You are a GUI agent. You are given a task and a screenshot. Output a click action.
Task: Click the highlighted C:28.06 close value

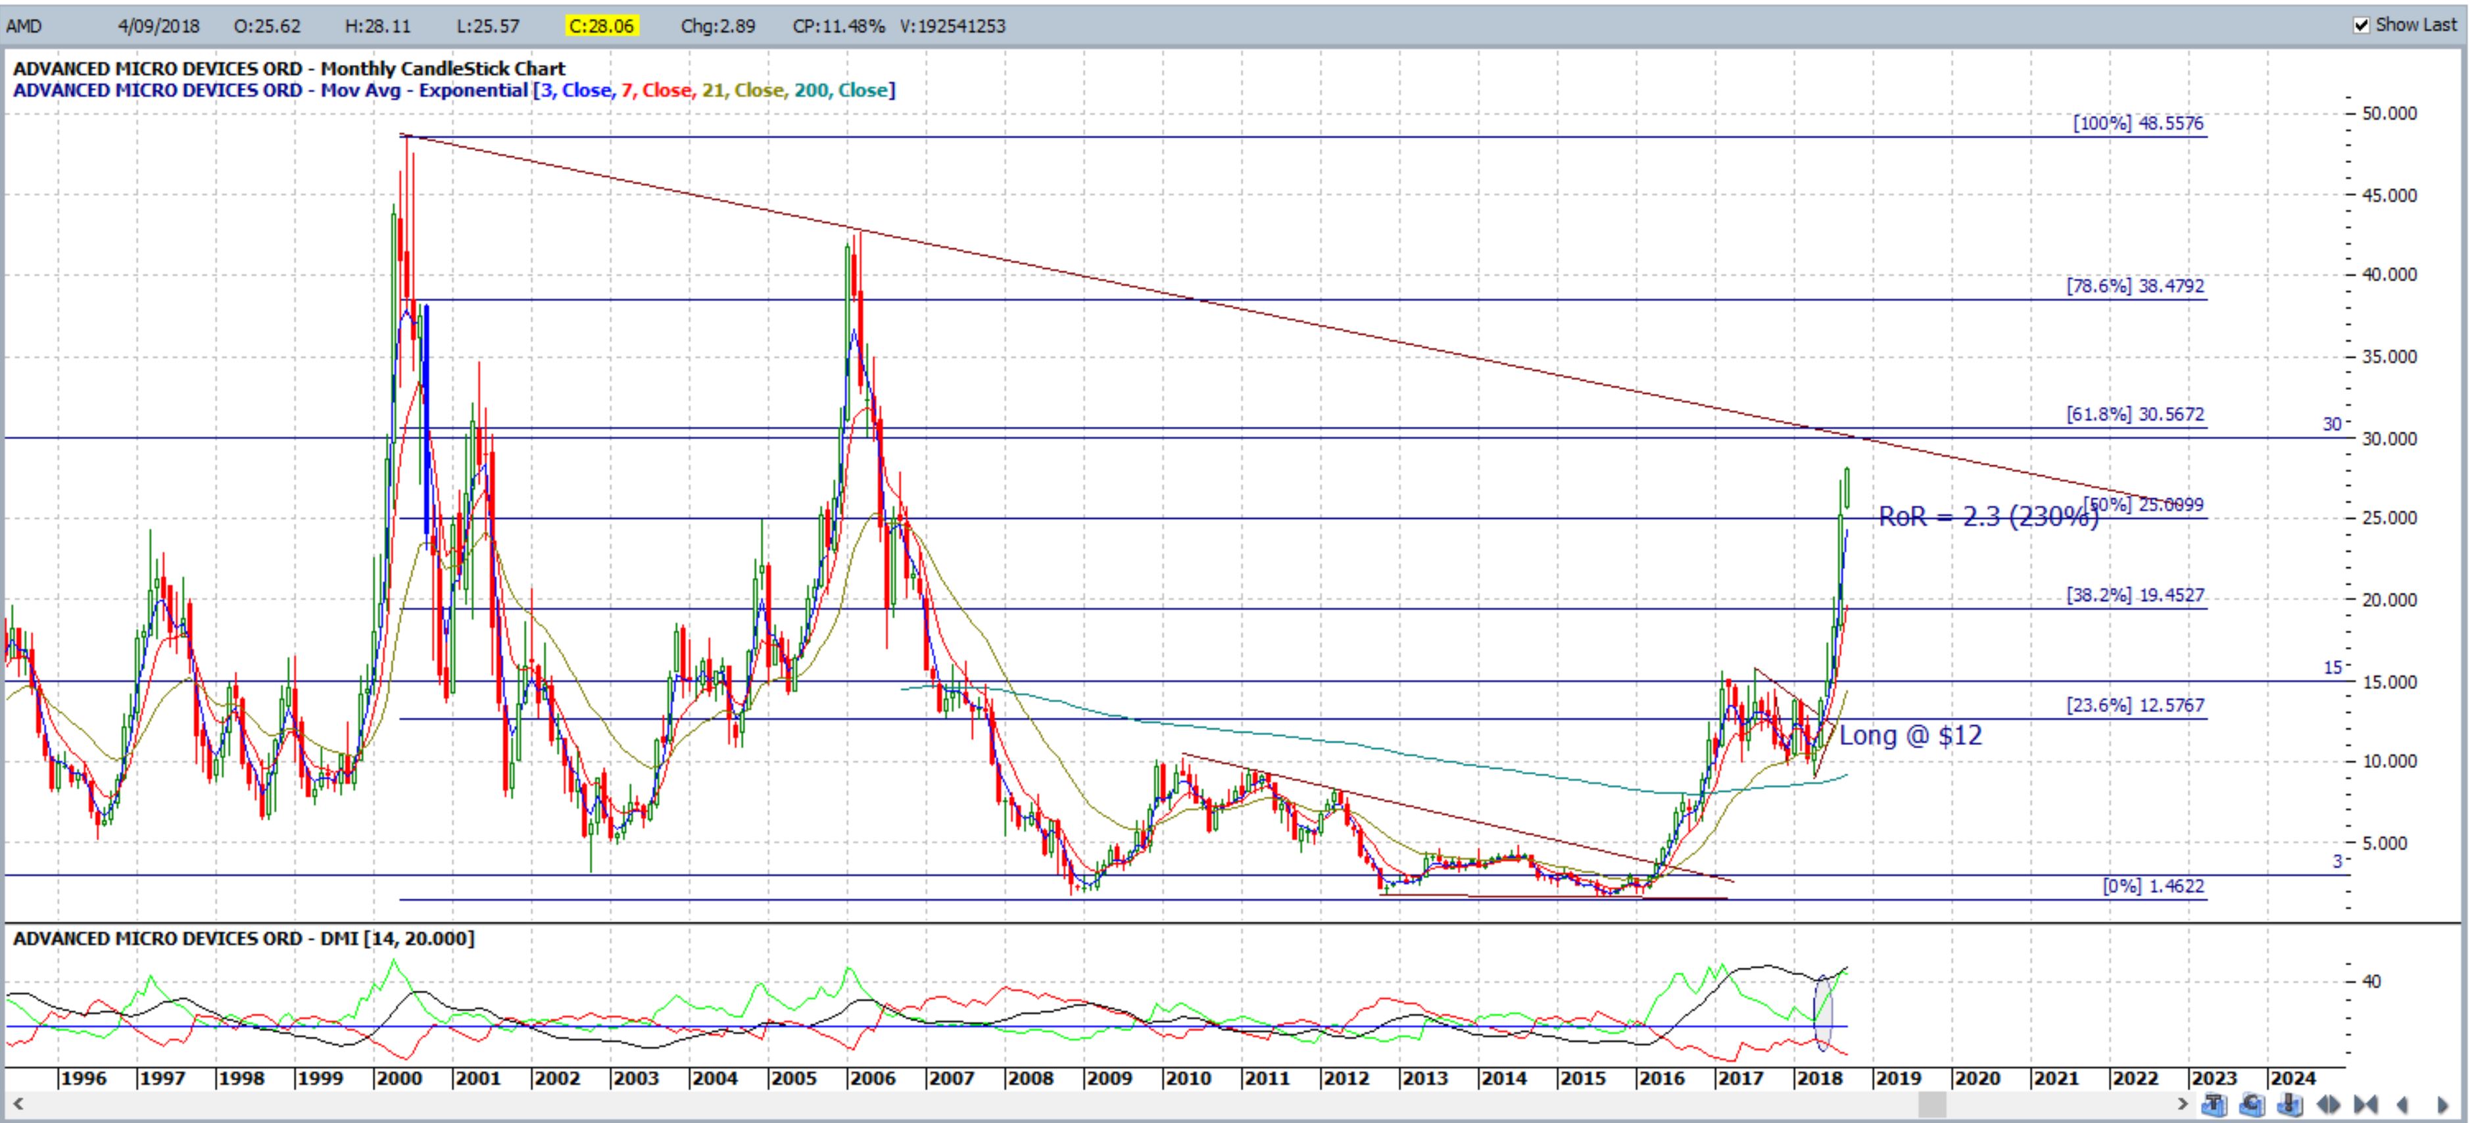tap(601, 26)
